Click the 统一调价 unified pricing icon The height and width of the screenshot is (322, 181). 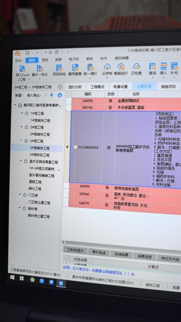[x=90, y=67]
